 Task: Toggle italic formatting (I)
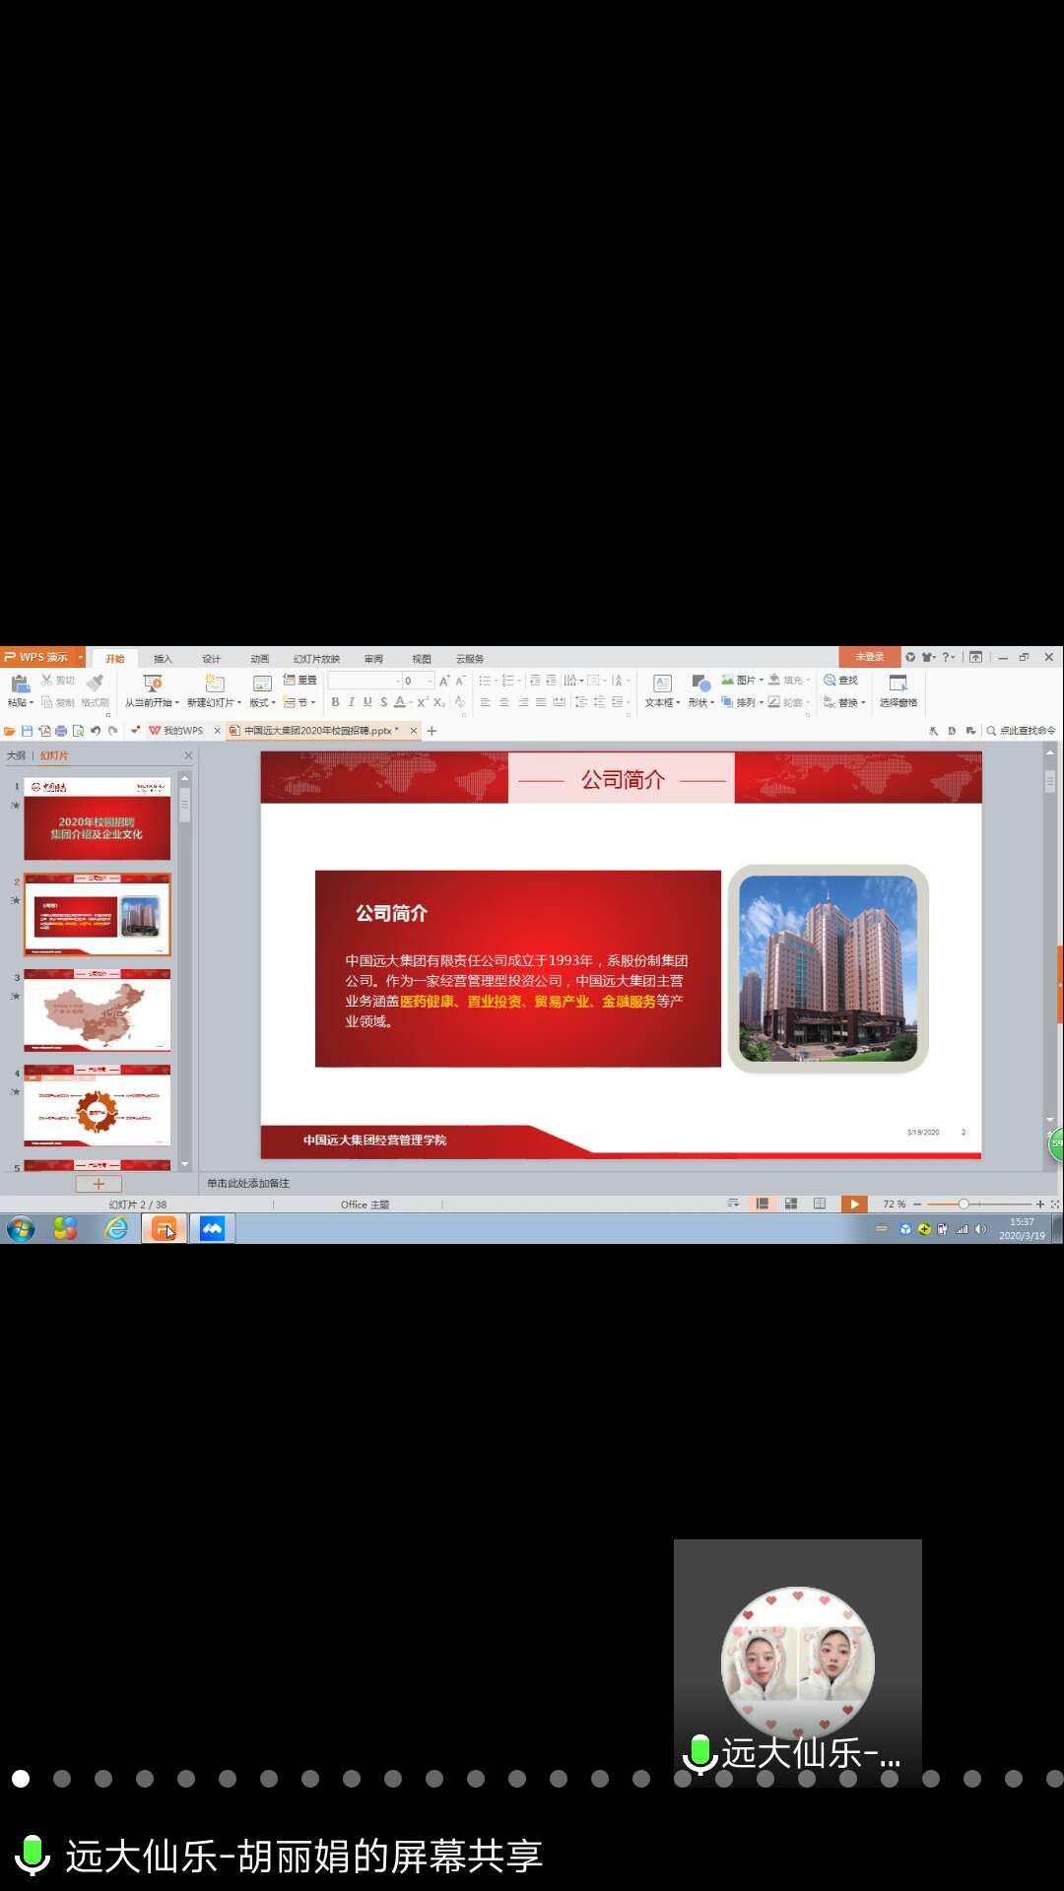[x=351, y=702]
